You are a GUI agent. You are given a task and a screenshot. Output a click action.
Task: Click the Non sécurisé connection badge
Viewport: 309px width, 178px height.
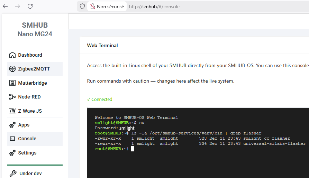click(107, 7)
